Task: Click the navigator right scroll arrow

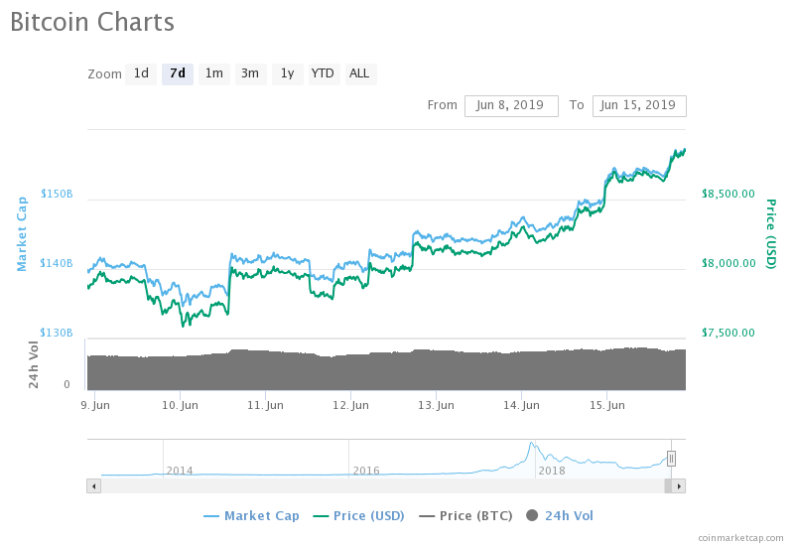Action: pyautogui.click(x=679, y=486)
